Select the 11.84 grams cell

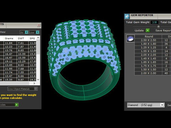[x=10, y=43]
